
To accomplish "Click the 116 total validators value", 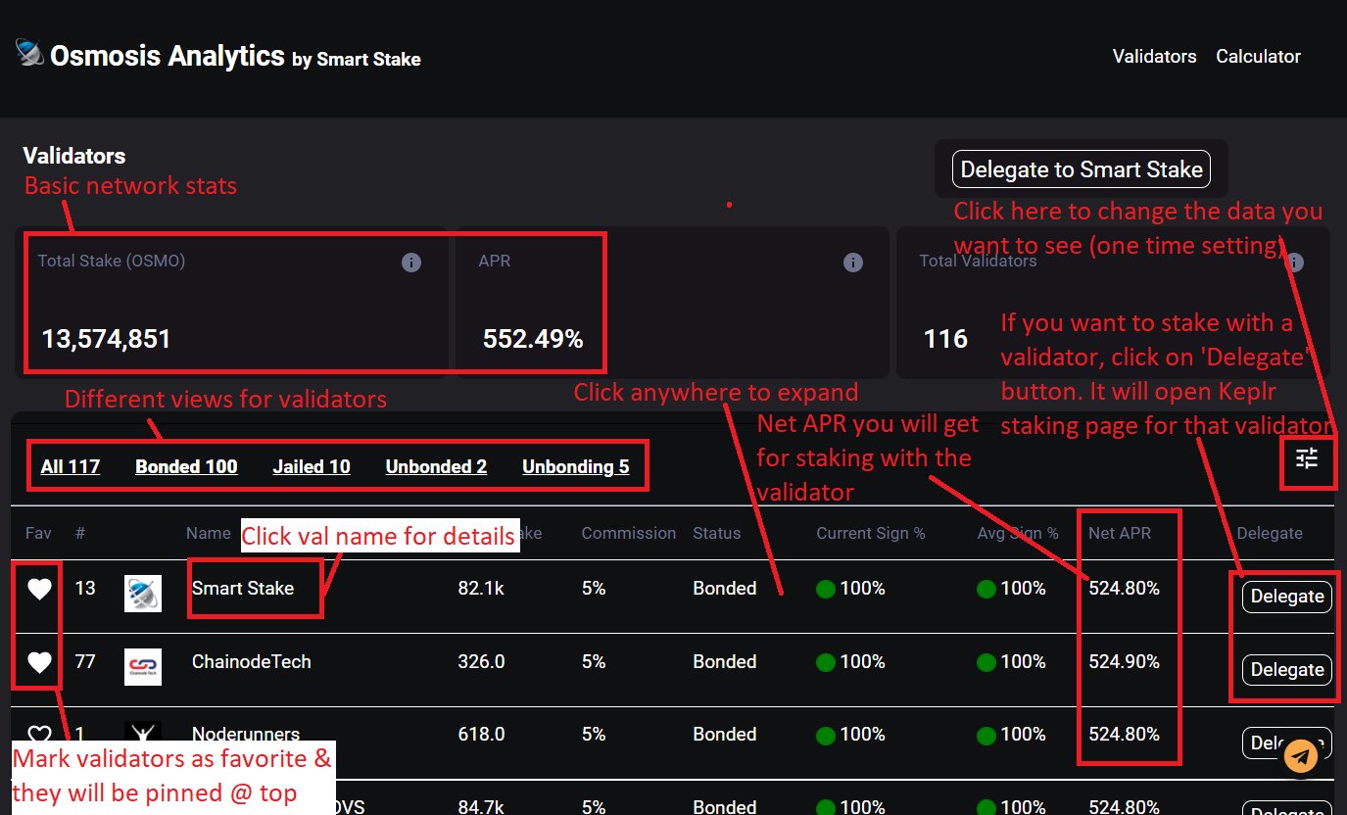I will click(945, 340).
